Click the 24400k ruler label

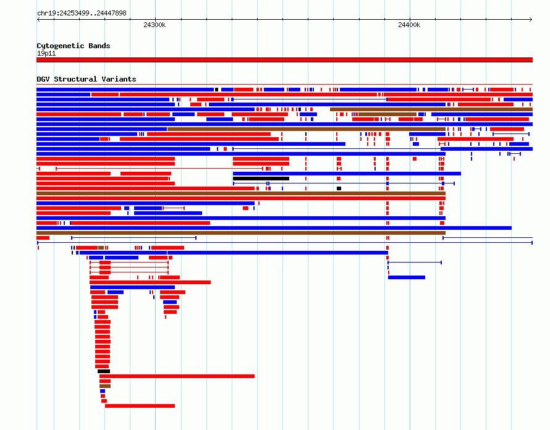(409, 25)
